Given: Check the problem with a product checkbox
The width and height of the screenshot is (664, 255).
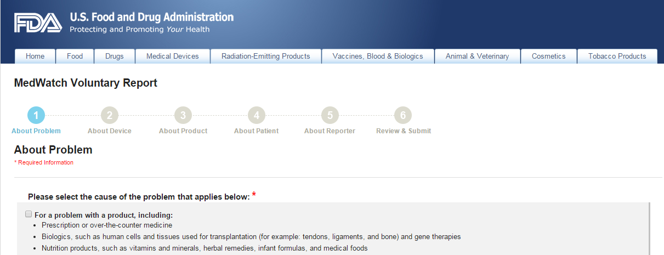Looking at the screenshot, I should pyautogui.click(x=29, y=214).
